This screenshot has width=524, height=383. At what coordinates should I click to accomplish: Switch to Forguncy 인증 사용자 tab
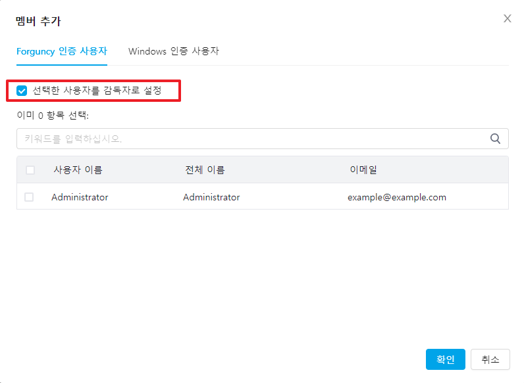(61, 51)
